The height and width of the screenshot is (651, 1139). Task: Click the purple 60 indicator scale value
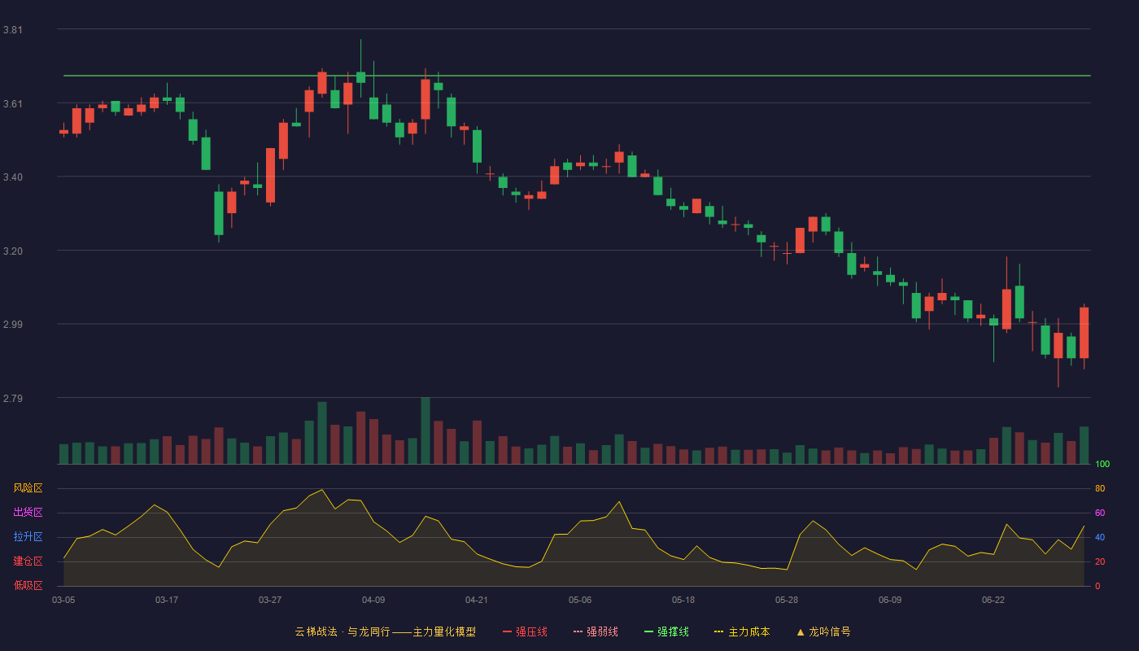tap(1100, 513)
